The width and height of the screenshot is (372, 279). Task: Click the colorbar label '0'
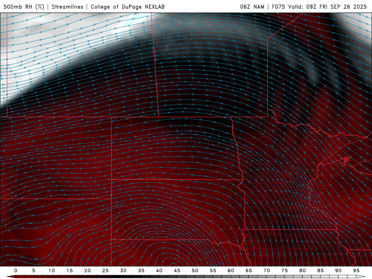[x=16, y=271]
